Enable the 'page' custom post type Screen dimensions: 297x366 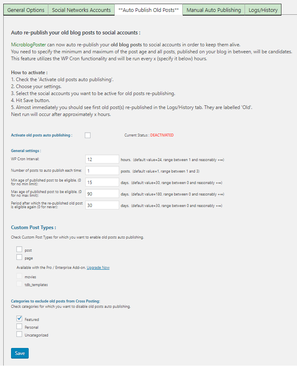[18, 257]
